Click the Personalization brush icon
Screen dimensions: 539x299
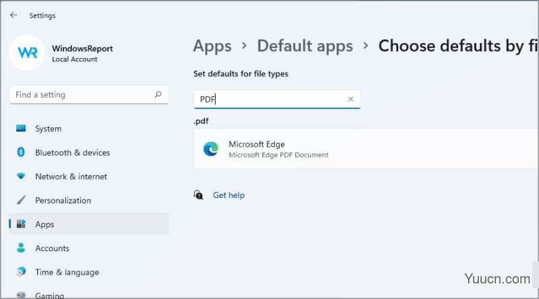(x=21, y=200)
